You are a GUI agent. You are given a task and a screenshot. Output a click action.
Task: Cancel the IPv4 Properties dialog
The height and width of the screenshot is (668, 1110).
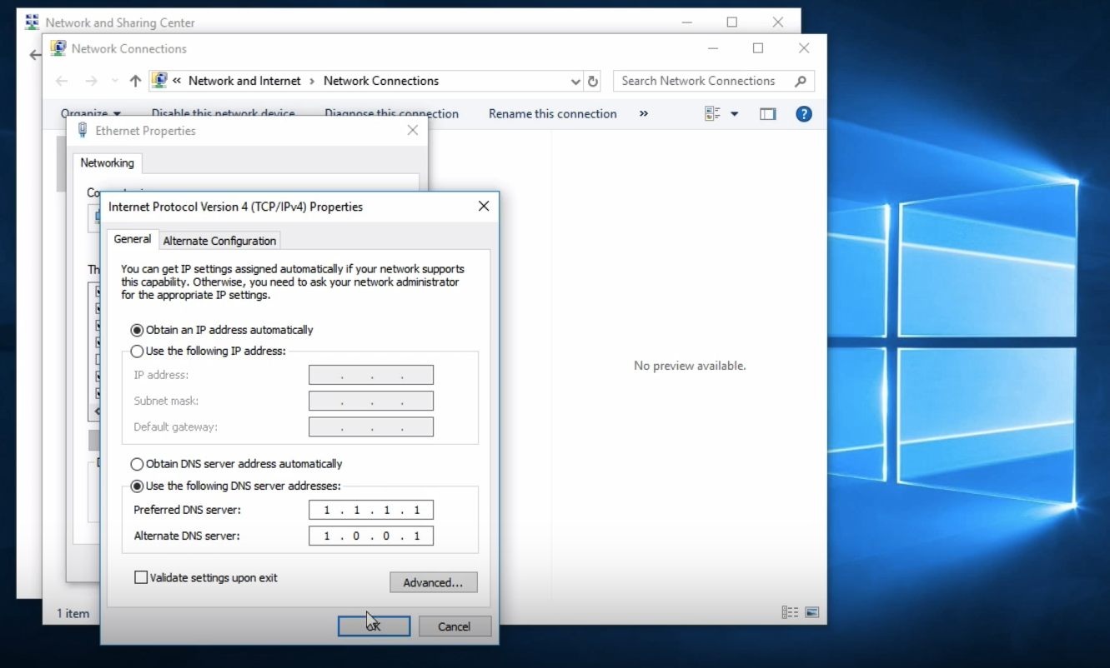pyautogui.click(x=455, y=626)
